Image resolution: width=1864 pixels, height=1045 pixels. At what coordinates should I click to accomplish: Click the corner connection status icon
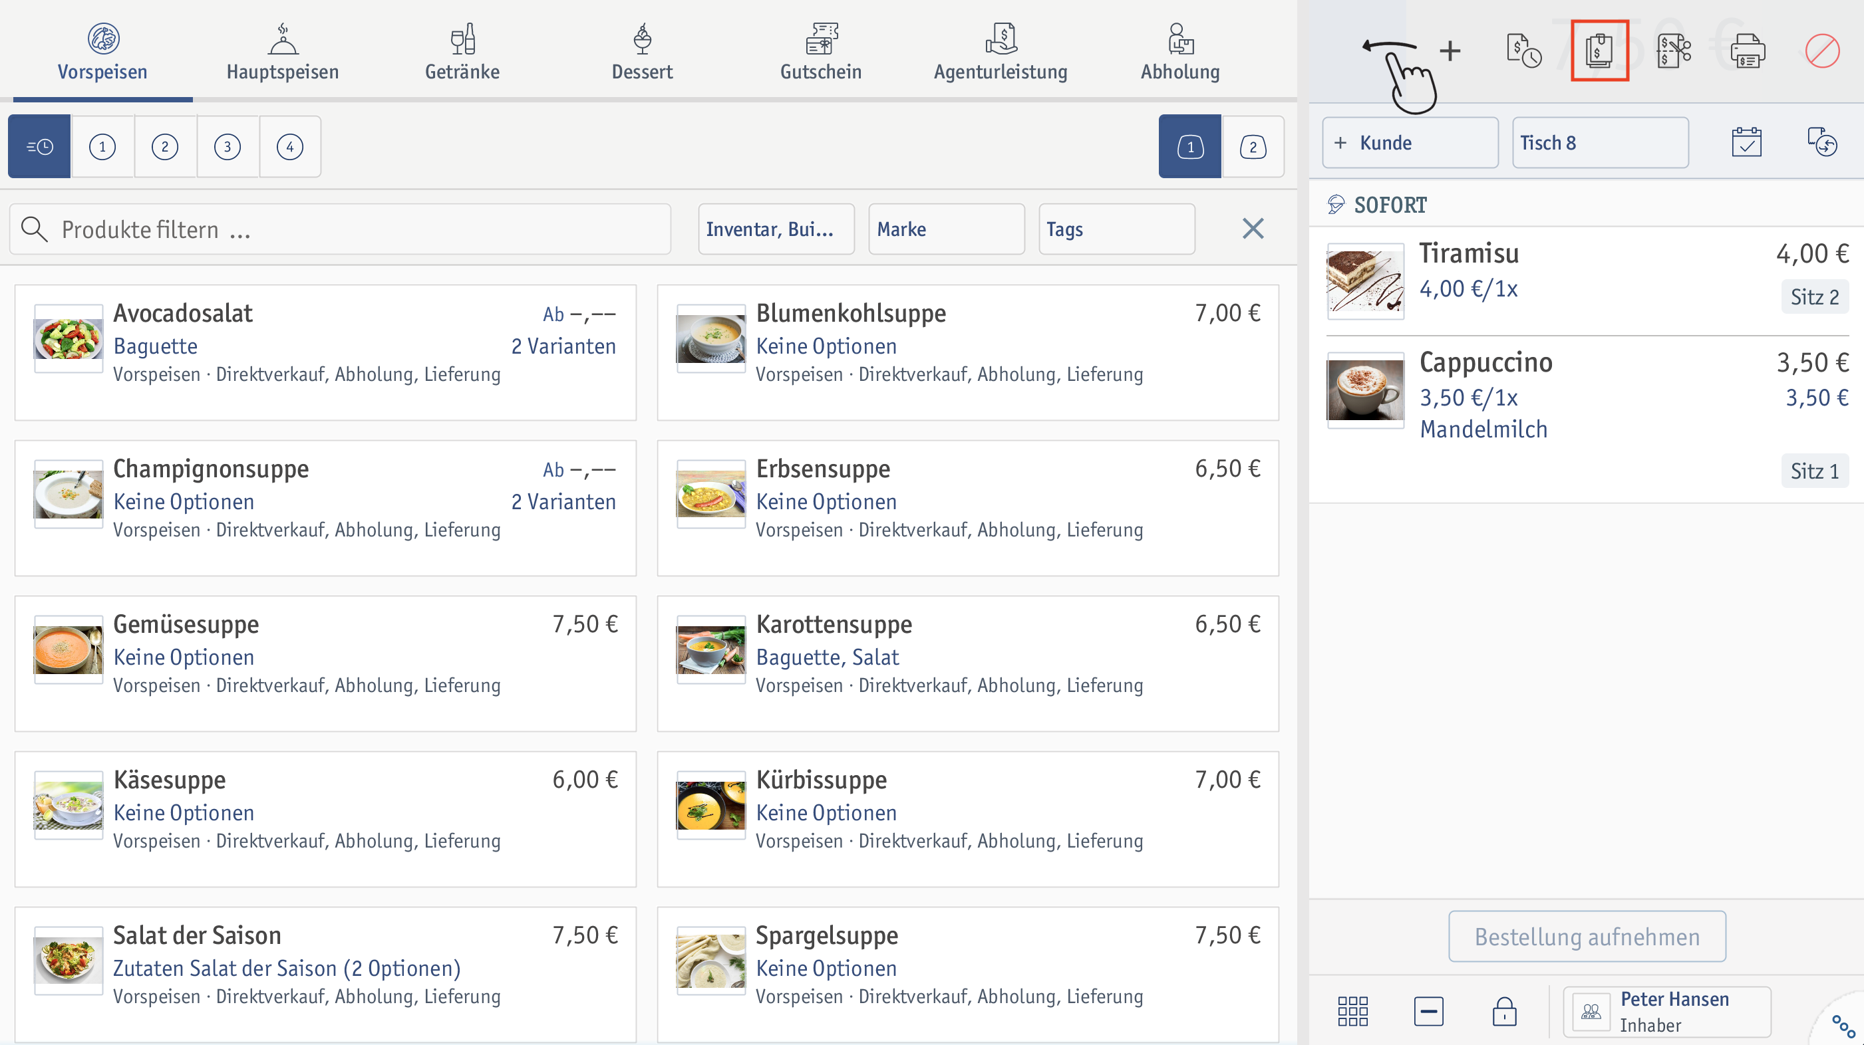[x=1842, y=1027]
